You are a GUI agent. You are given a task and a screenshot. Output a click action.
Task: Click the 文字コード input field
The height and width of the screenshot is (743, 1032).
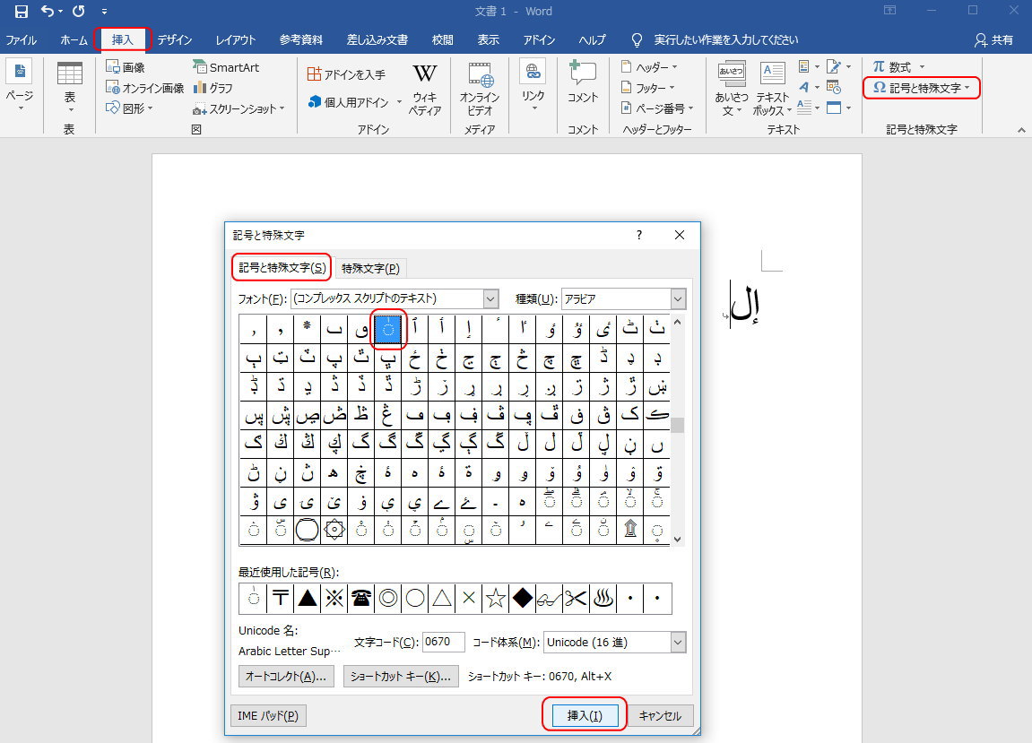pyautogui.click(x=445, y=642)
